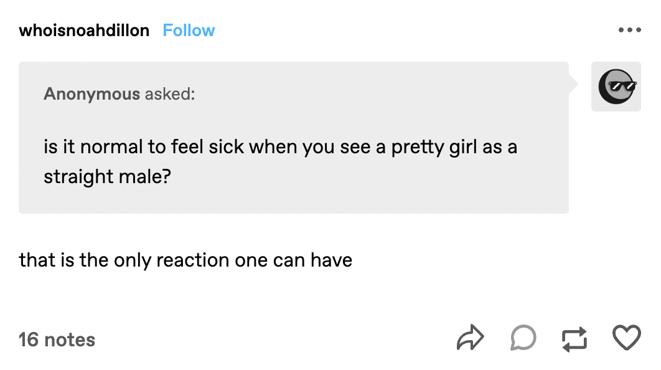View the 16 notes on the post
The height and width of the screenshot is (370, 661).
[57, 339]
